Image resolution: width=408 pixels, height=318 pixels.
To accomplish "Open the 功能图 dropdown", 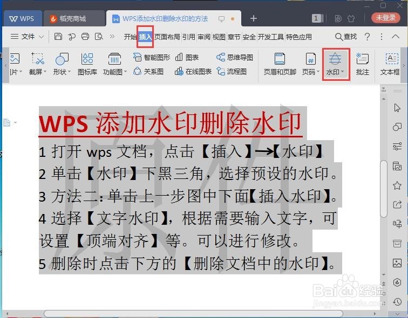I will [x=114, y=64].
